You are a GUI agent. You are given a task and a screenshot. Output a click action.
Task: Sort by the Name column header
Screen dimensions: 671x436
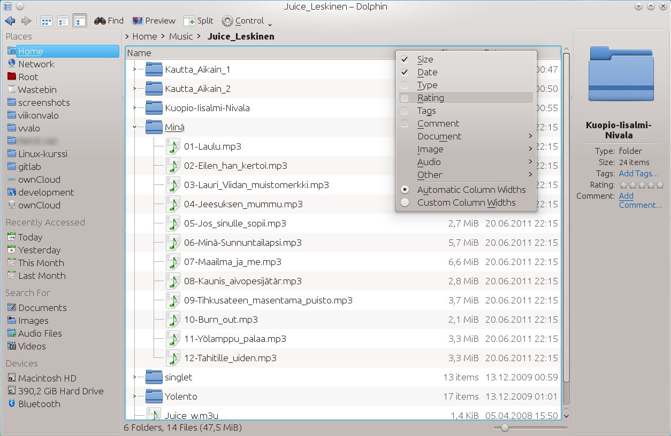[x=139, y=53]
